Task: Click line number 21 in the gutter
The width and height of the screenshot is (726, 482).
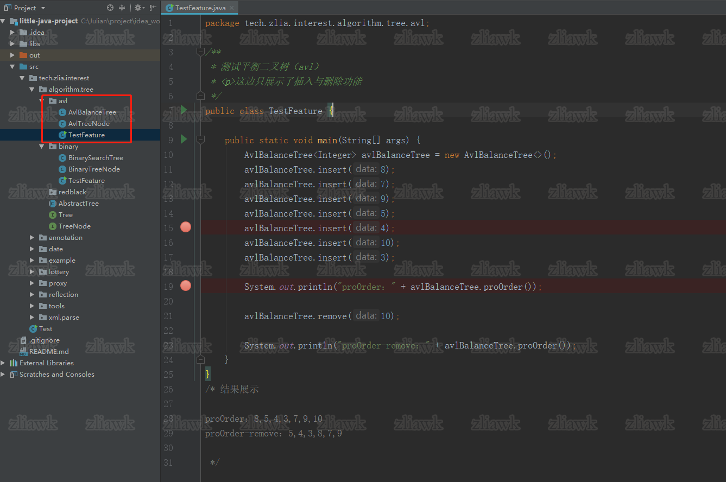Action: [x=168, y=316]
